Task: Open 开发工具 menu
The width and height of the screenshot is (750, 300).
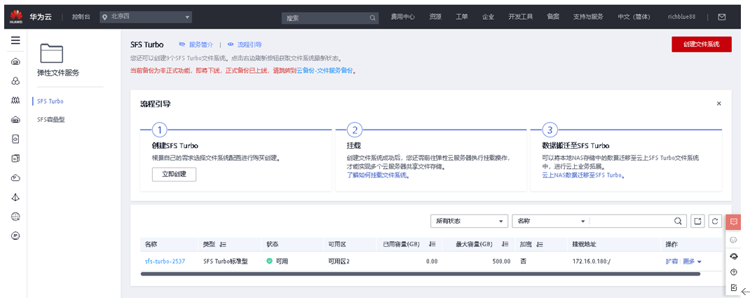Action: point(520,17)
